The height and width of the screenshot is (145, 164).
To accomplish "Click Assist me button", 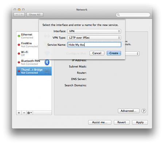I will (100, 122).
